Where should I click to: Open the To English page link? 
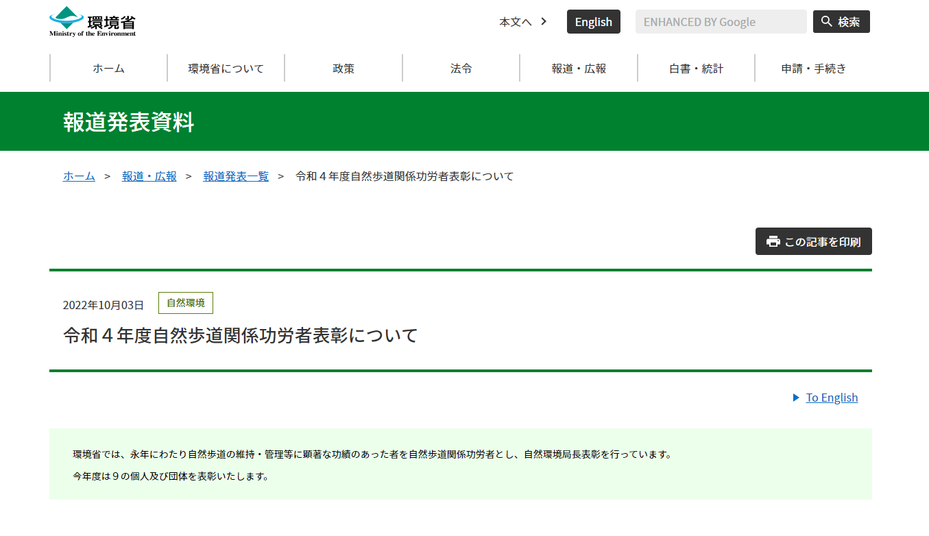pyautogui.click(x=832, y=398)
